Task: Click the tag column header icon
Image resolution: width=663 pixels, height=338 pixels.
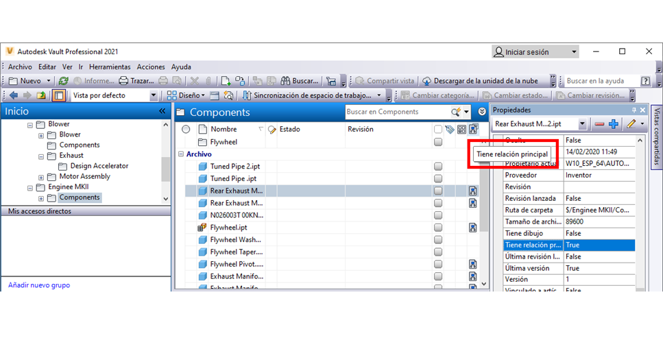Action: (450, 130)
